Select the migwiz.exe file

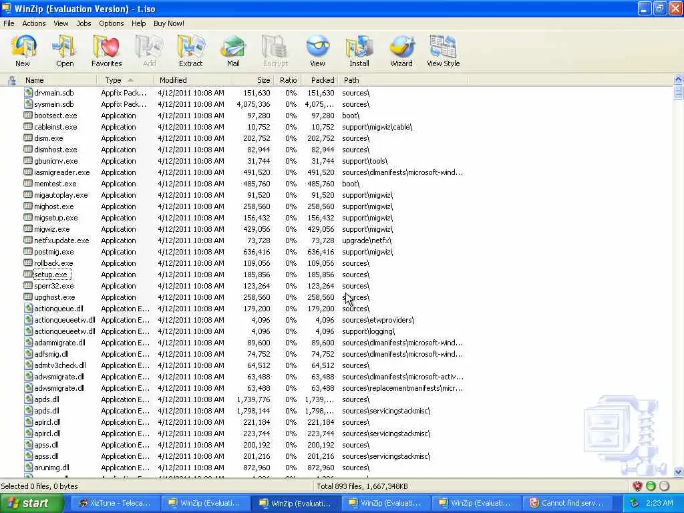coord(52,229)
